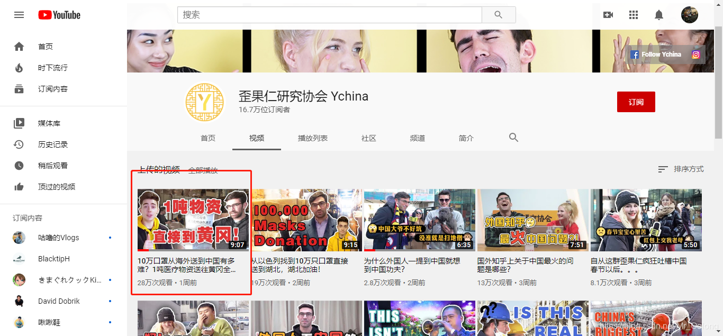723x336 pixels.
Task: Click the channel name 歪果仁研究协会 Ychina
Action: tap(303, 96)
